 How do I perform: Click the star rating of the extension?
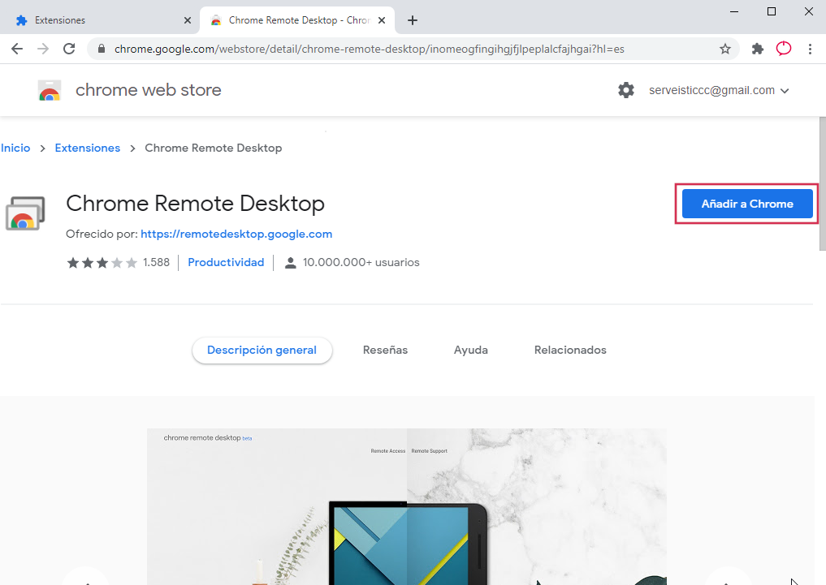(102, 263)
